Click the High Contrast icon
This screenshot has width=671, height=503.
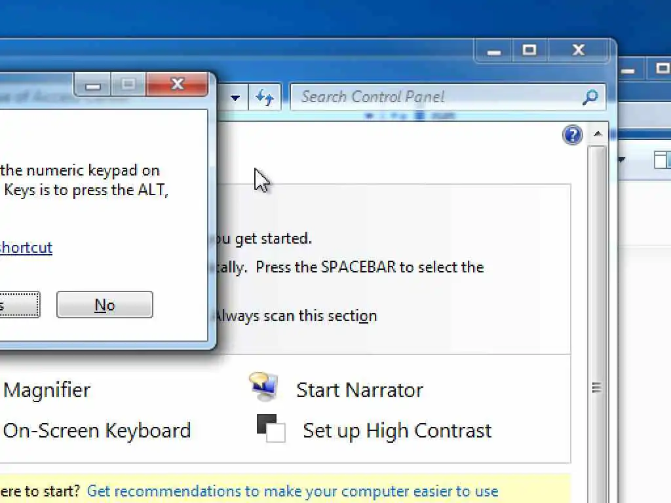click(x=271, y=428)
